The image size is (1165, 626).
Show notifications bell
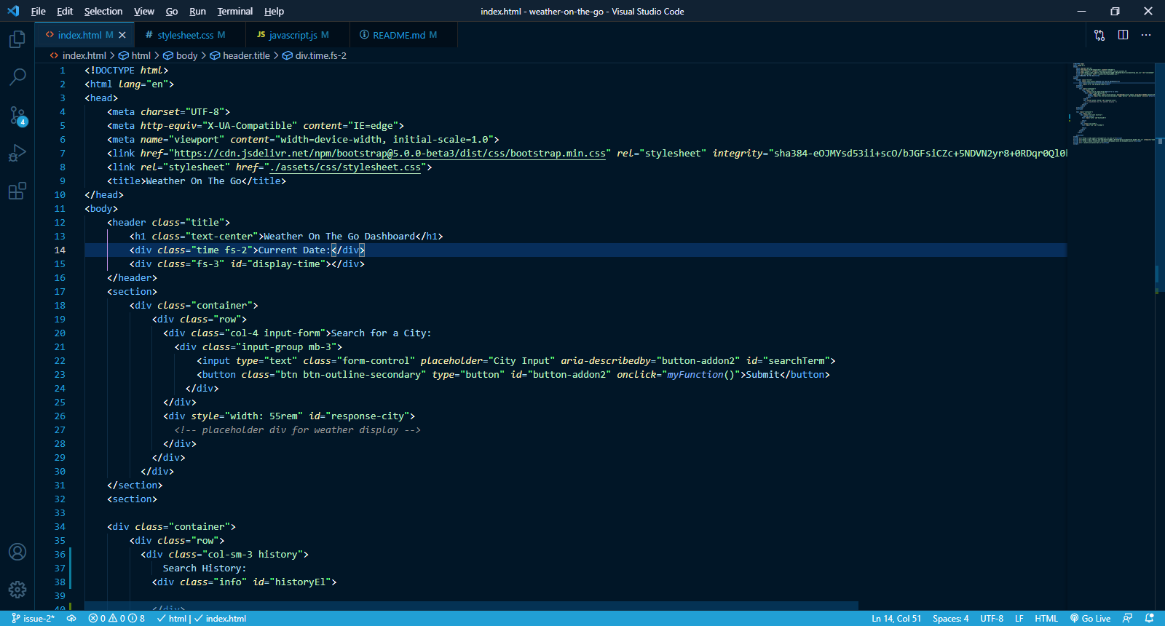point(1150,619)
